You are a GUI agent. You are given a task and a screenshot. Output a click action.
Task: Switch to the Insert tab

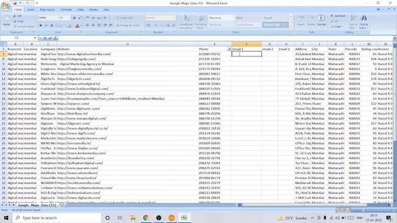click(31, 10)
